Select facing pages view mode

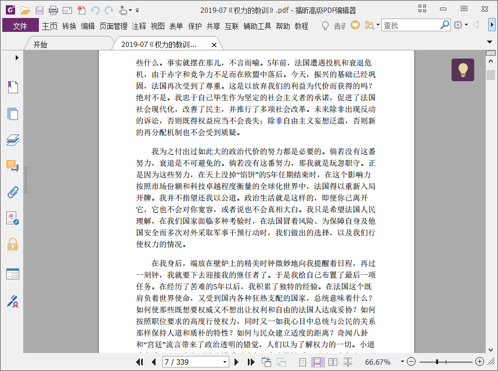coord(333,362)
